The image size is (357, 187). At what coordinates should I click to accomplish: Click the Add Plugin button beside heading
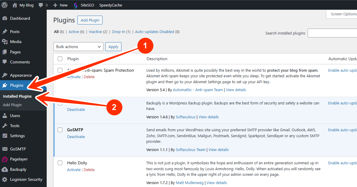(x=90, y=20)
